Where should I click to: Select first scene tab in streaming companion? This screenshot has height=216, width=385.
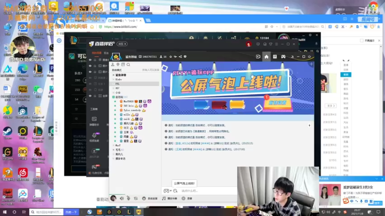pos(97,53)
